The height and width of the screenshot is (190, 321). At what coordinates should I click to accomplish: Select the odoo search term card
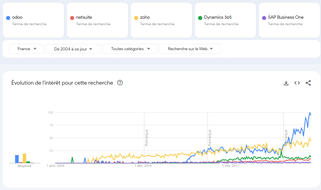tap(33, 20)
